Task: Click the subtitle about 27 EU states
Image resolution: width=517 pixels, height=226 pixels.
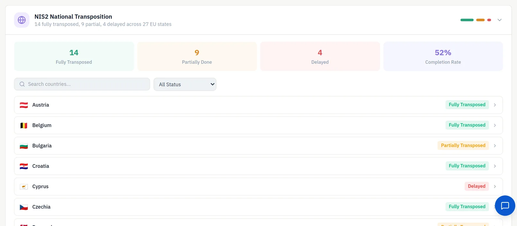Action: point(103,24)
